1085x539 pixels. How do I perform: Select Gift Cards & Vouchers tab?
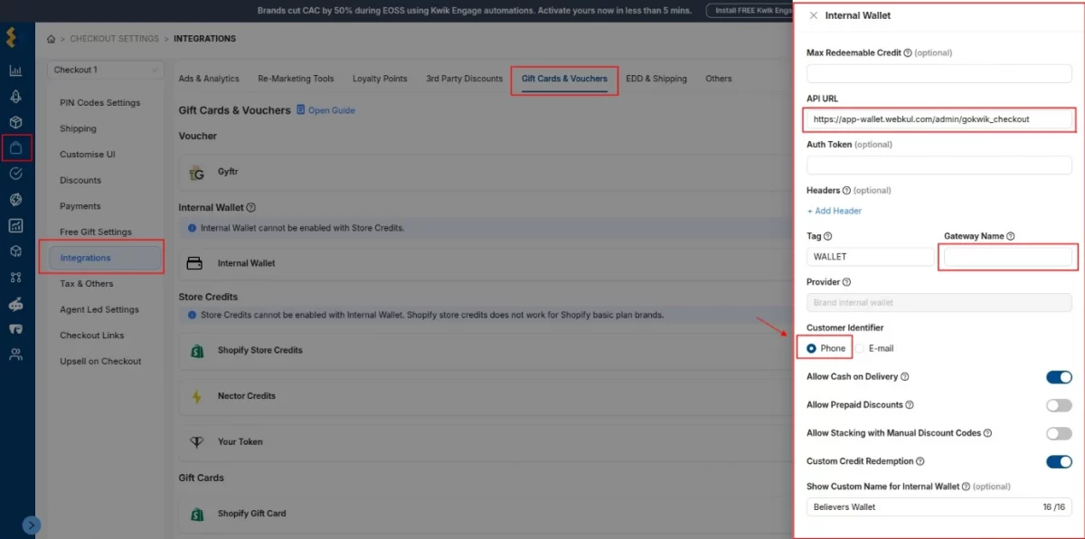click(x=564, y=79)
